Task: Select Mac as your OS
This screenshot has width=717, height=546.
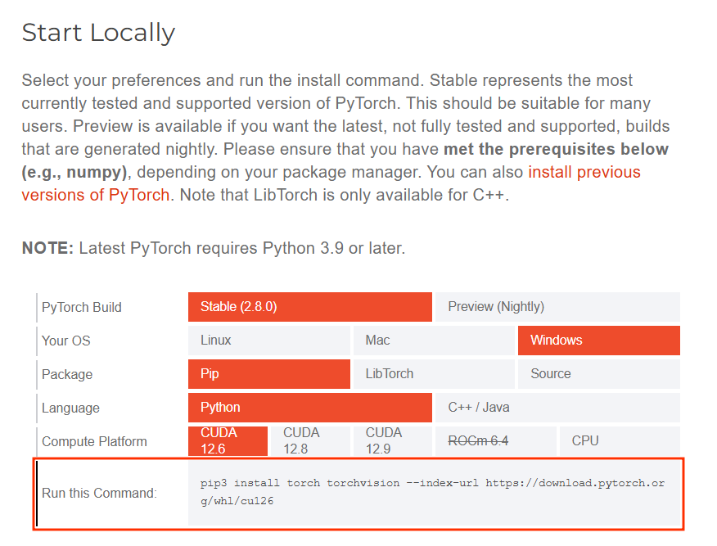Action: 434,341
